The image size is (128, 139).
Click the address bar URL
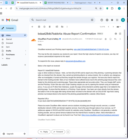[x=50, y=9]
